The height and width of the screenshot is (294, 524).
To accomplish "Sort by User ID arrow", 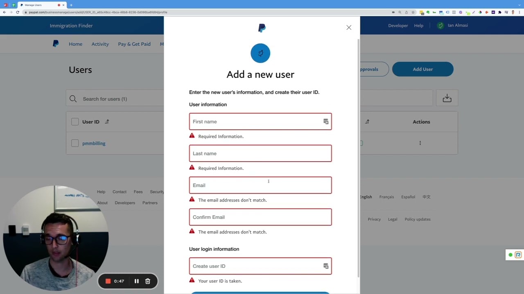I will point(107,122).
